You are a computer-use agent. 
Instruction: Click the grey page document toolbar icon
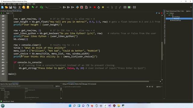click(x=87, y=7)
